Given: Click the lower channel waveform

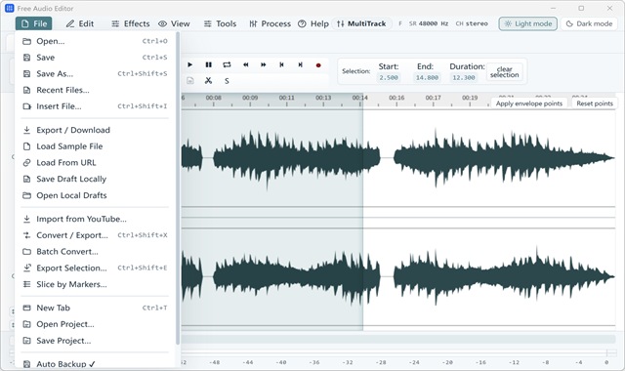Looking at the screenshot, I should point(398,277).
